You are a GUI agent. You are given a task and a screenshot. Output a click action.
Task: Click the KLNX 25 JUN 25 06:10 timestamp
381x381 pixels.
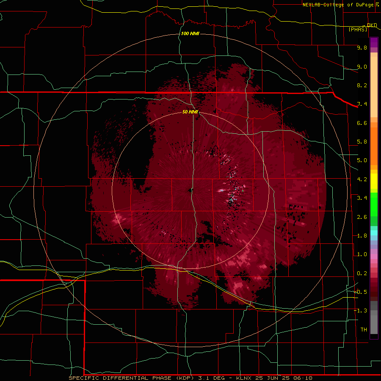pos(274,378)
